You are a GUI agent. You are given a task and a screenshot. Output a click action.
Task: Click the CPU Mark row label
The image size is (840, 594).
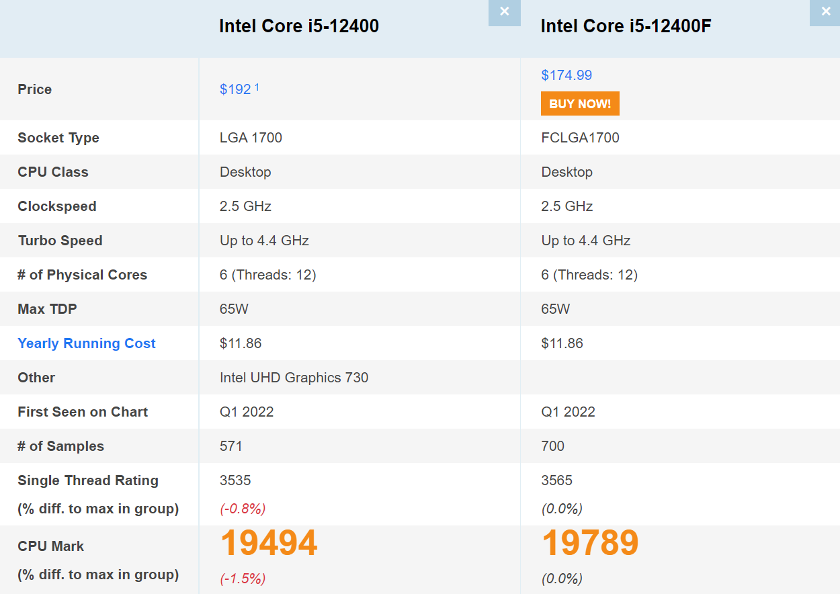click(51, 546)
